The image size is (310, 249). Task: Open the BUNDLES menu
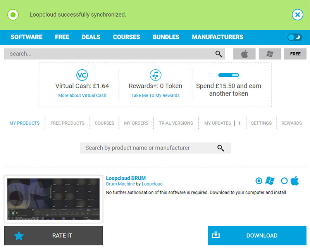click(x=166, y=37)
